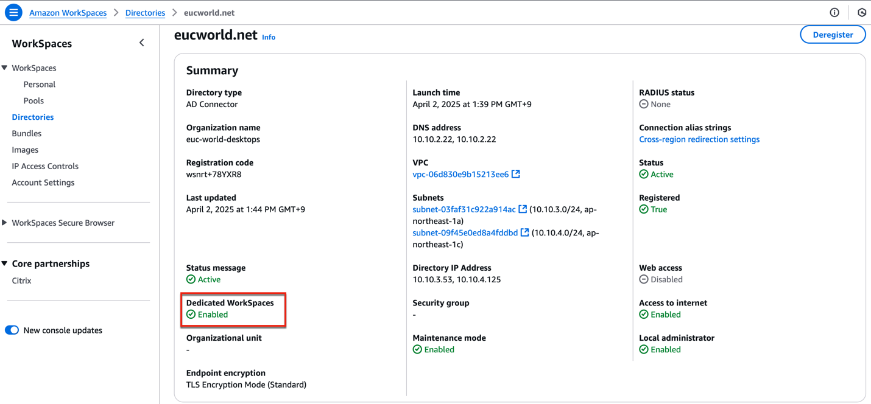The width and height of the screenshot is (871, 404).
Task: Click directory IP 10.10.3.53, 10.10.4.125
Action: [457, 279]
